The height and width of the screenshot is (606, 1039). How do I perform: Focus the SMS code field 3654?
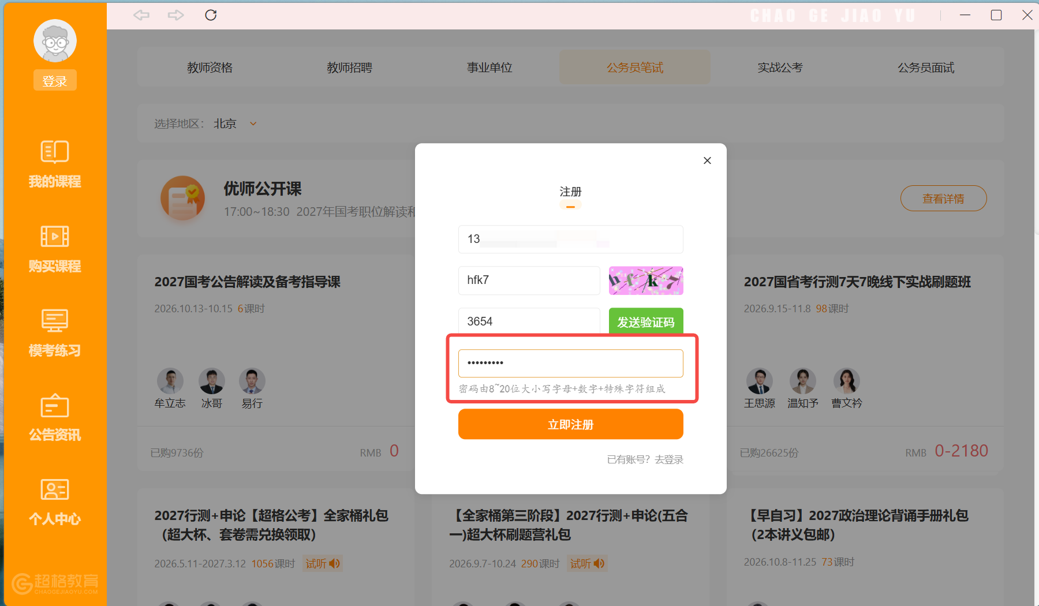click(529, 321)
